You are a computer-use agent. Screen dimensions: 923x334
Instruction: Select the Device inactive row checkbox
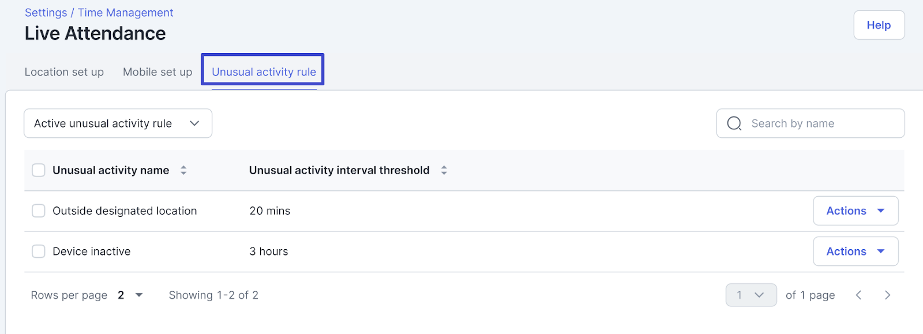(x=39, y=252)
